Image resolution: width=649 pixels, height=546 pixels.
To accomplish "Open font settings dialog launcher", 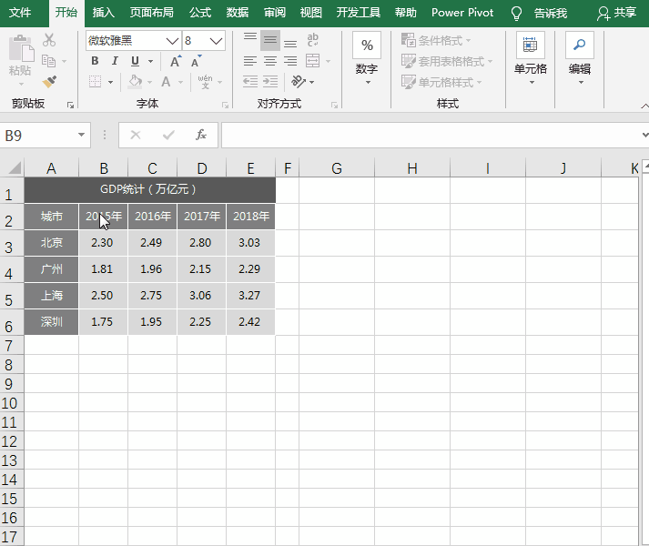I will [x=225, y=106].
